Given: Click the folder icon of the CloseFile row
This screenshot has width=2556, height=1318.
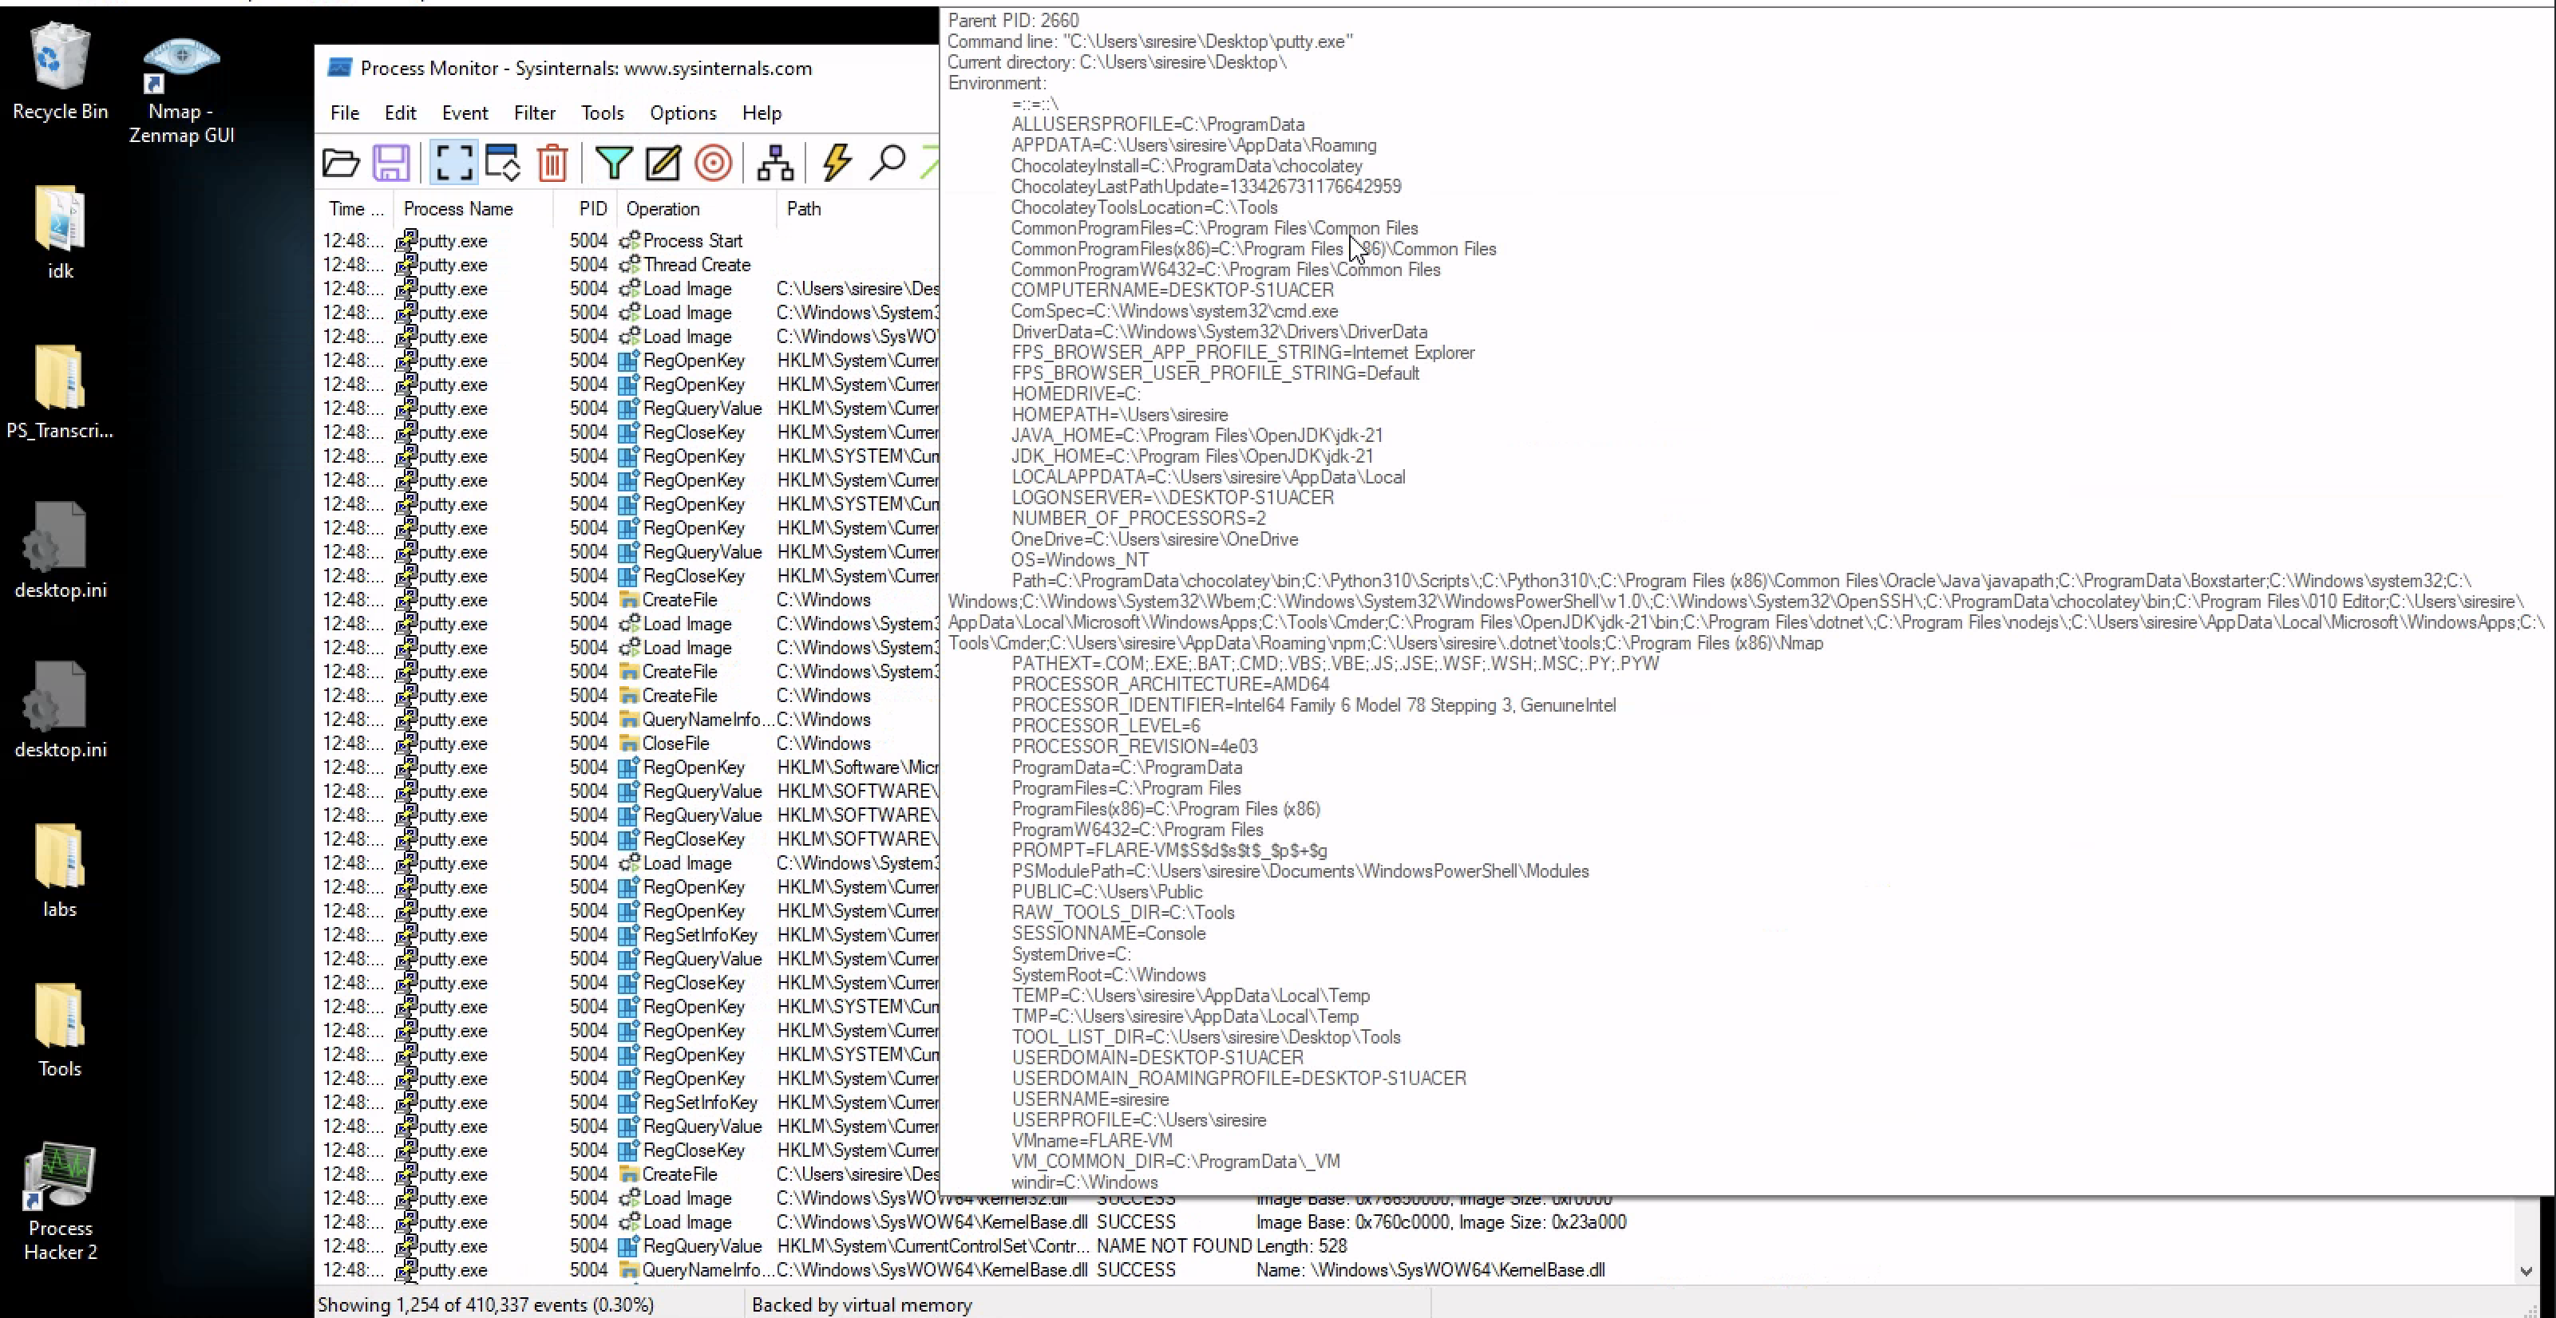Looking at the screenshot, I should pos(628,744).
